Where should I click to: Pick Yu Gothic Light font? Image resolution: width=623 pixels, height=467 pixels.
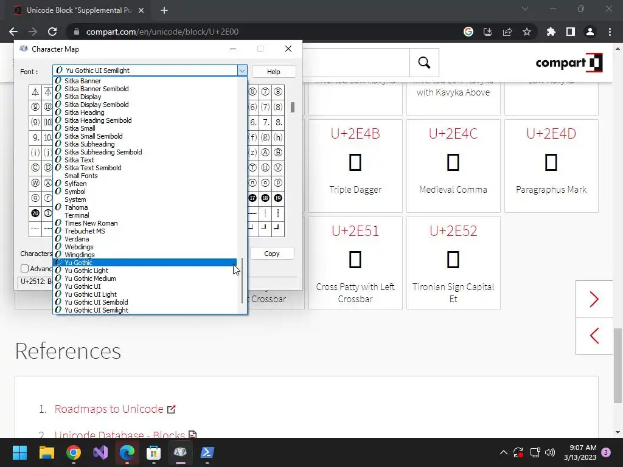[x=145, y=271]
